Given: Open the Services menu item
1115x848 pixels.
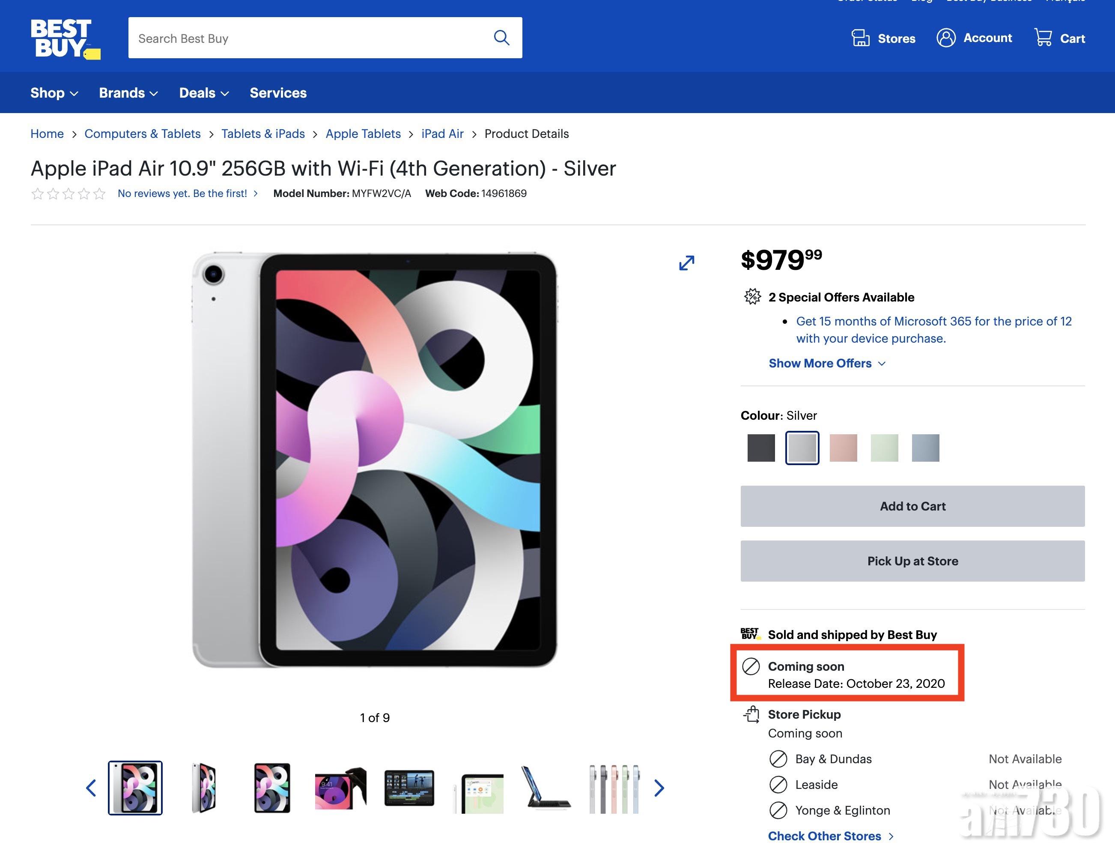Looking at the screenshot, I should [278, 93].
